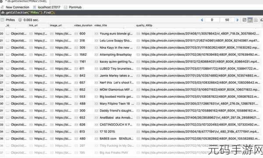Viewport: 263px width, 158px height.
Task: Select the duration value 842
Action: pyautogui.click(x=82, y=76)
